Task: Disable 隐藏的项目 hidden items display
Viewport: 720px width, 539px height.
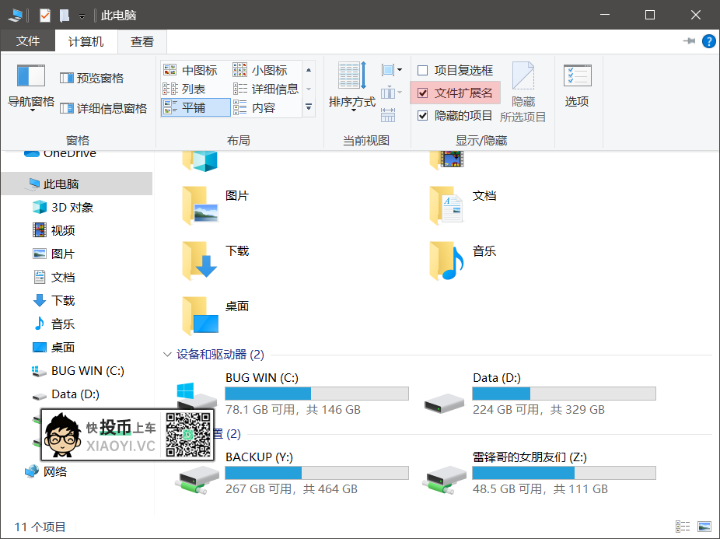Action: click(x=422, y=114)
